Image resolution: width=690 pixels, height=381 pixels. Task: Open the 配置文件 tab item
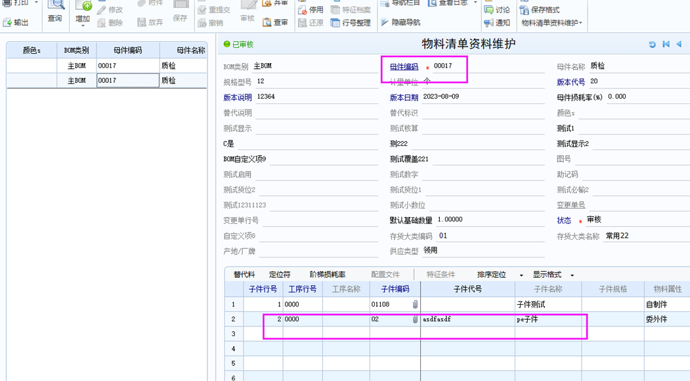[385, 275]
